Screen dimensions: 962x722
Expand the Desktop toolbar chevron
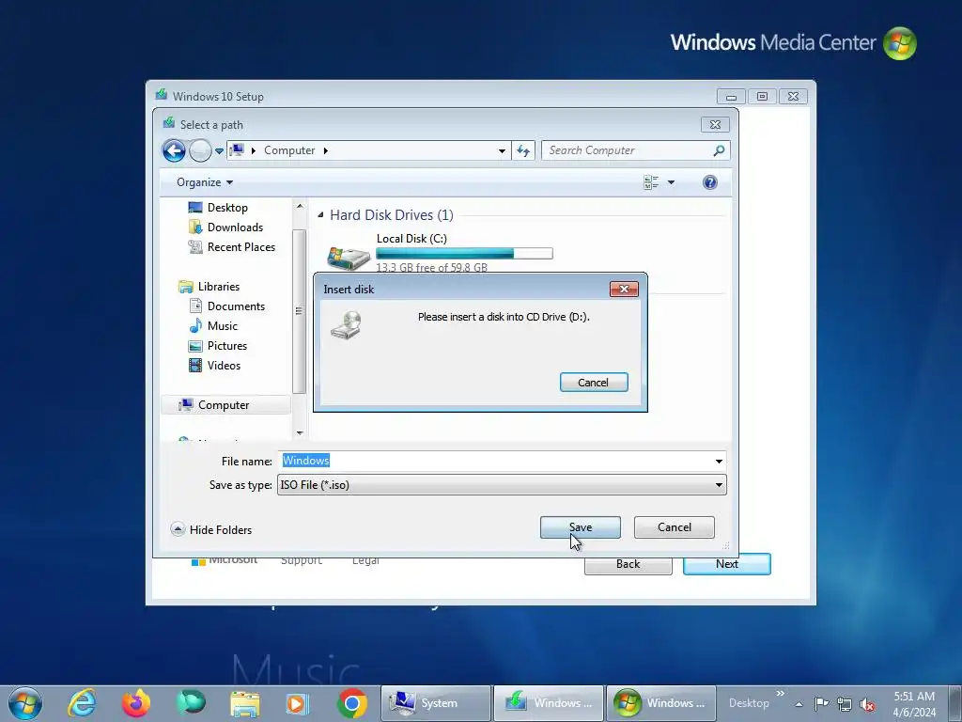coord(781,694)
